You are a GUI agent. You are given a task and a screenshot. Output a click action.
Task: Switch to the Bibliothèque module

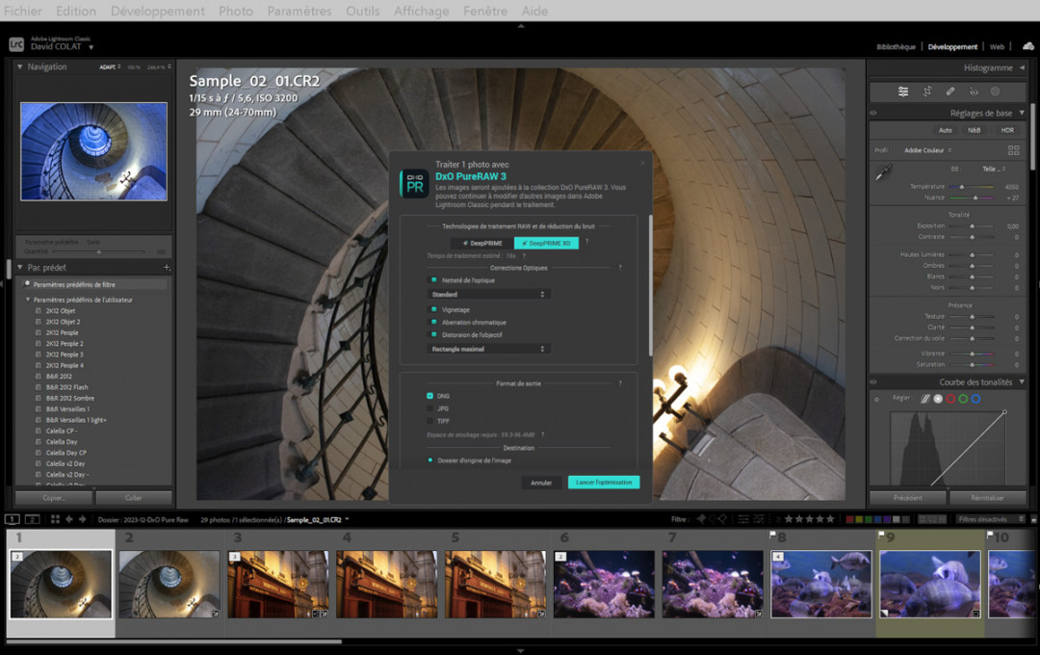(x=896, y=46)
